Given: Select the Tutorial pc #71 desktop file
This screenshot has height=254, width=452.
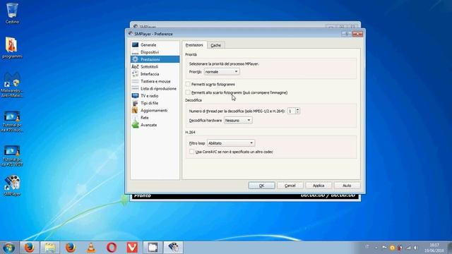Looking at the screenshot, I should pos(12,156).
